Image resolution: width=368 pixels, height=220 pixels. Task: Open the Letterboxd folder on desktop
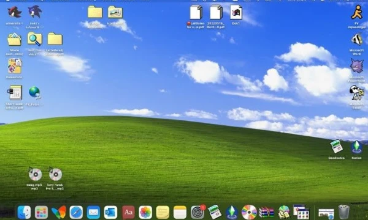click(x=55, y=39)
